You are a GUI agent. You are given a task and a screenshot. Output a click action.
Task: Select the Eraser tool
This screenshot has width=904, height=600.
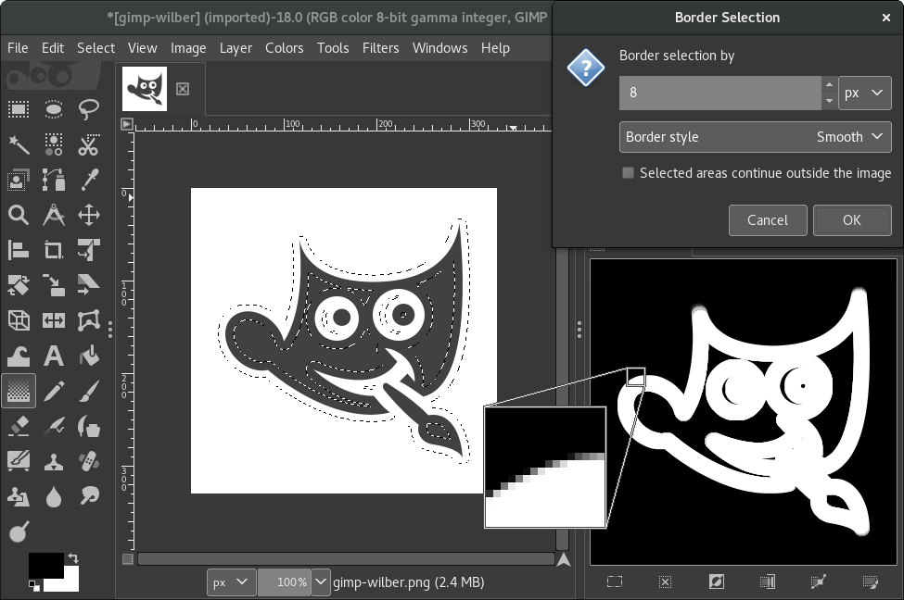pos(19,426)
